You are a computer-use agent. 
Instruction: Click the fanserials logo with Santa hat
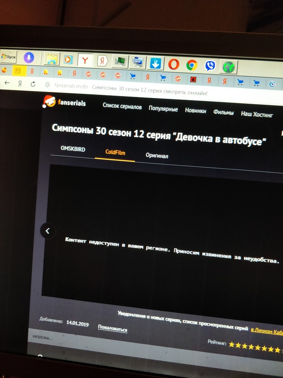pos(64,103)
